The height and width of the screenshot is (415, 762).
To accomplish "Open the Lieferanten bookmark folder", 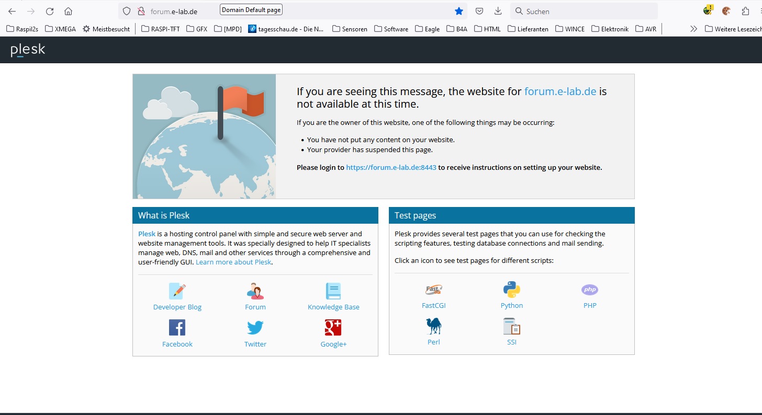I will (528, 29).
